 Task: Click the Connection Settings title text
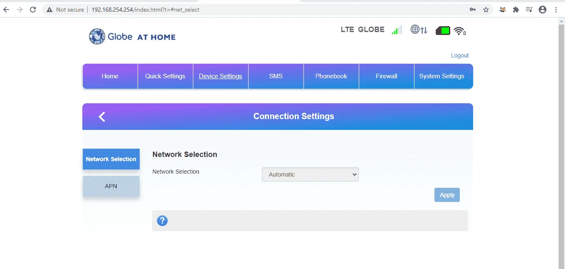(x=294, y=116)
